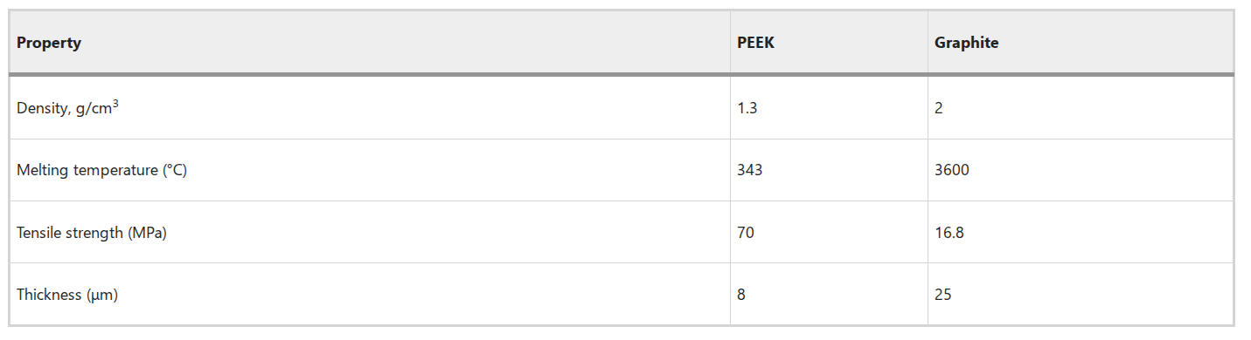Select the Graphite column header

[x=966, y=43]
